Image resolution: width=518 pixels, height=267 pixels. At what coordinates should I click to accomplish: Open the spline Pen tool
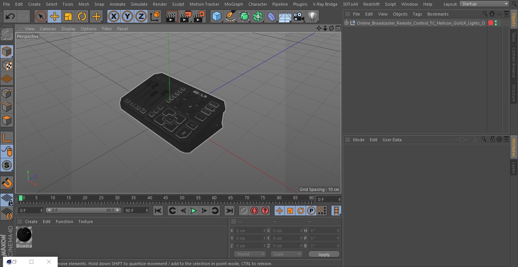pos(230,16)
